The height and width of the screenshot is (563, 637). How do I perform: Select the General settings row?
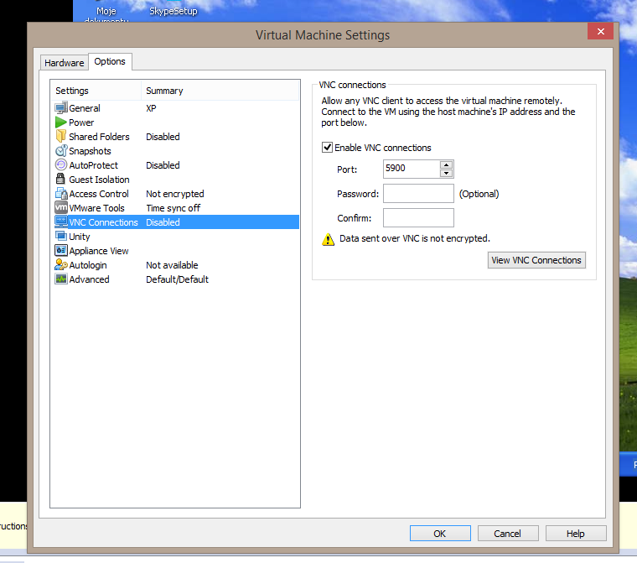(174, 108)
